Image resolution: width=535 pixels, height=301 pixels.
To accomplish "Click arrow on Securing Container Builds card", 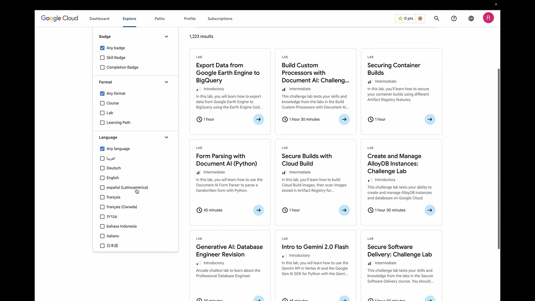I will (430, 119).
